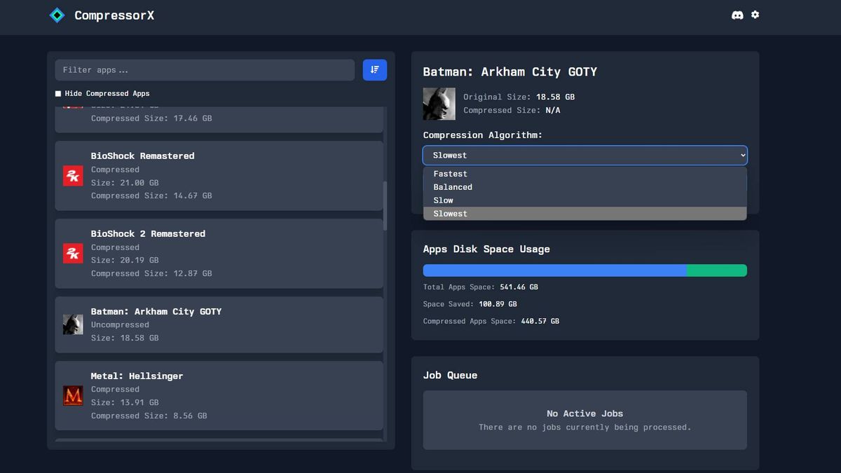Click the blue sort order icon
This screenshot has height=473, width=841.
(374, 69)
